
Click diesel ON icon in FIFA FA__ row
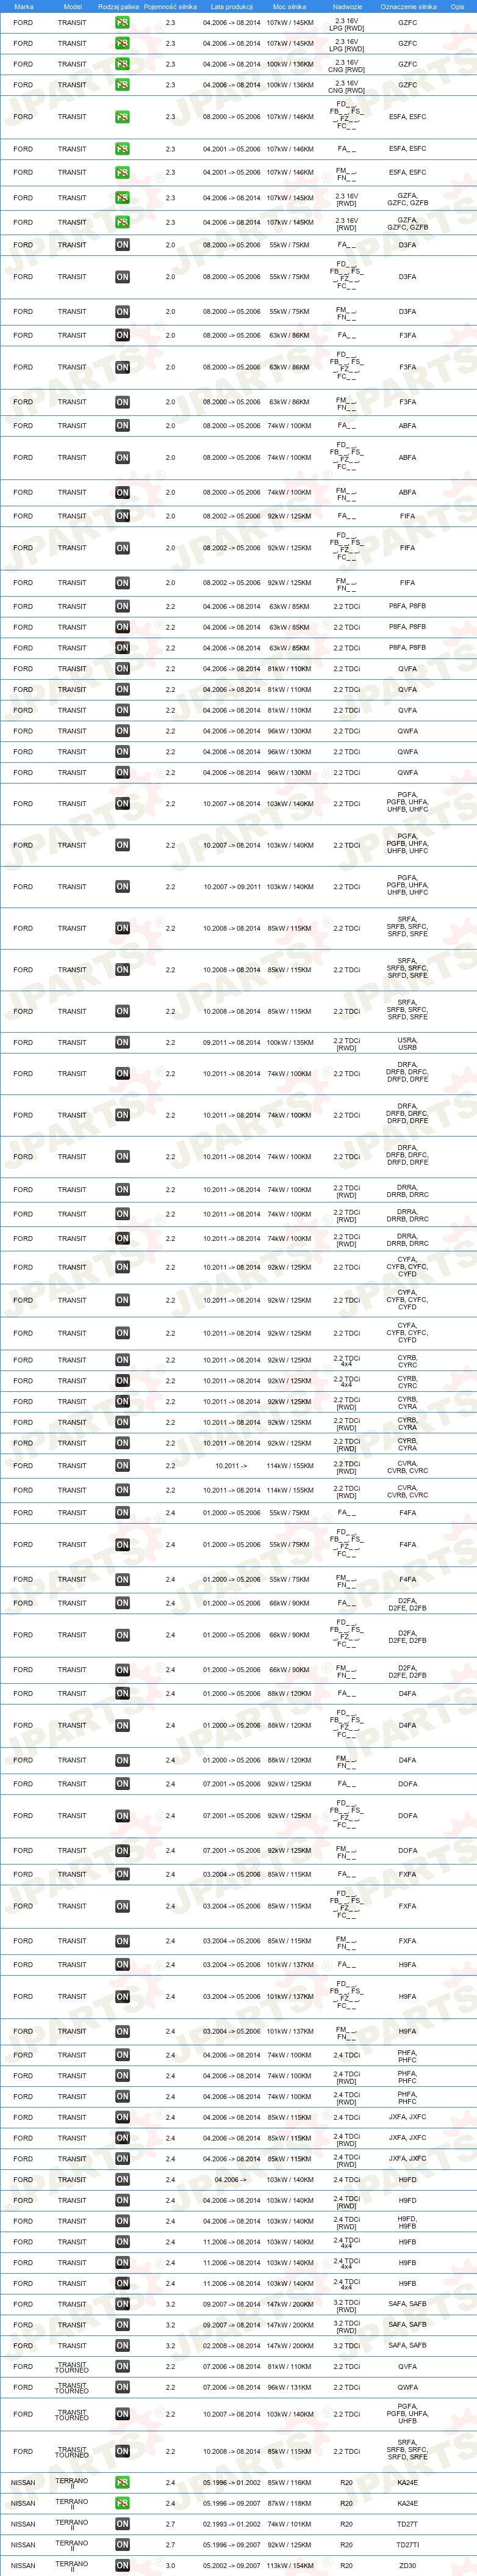coord(122,517)
